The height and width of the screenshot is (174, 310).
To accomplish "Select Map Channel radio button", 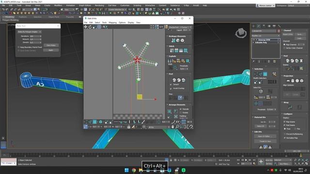I will coord(284,44).
